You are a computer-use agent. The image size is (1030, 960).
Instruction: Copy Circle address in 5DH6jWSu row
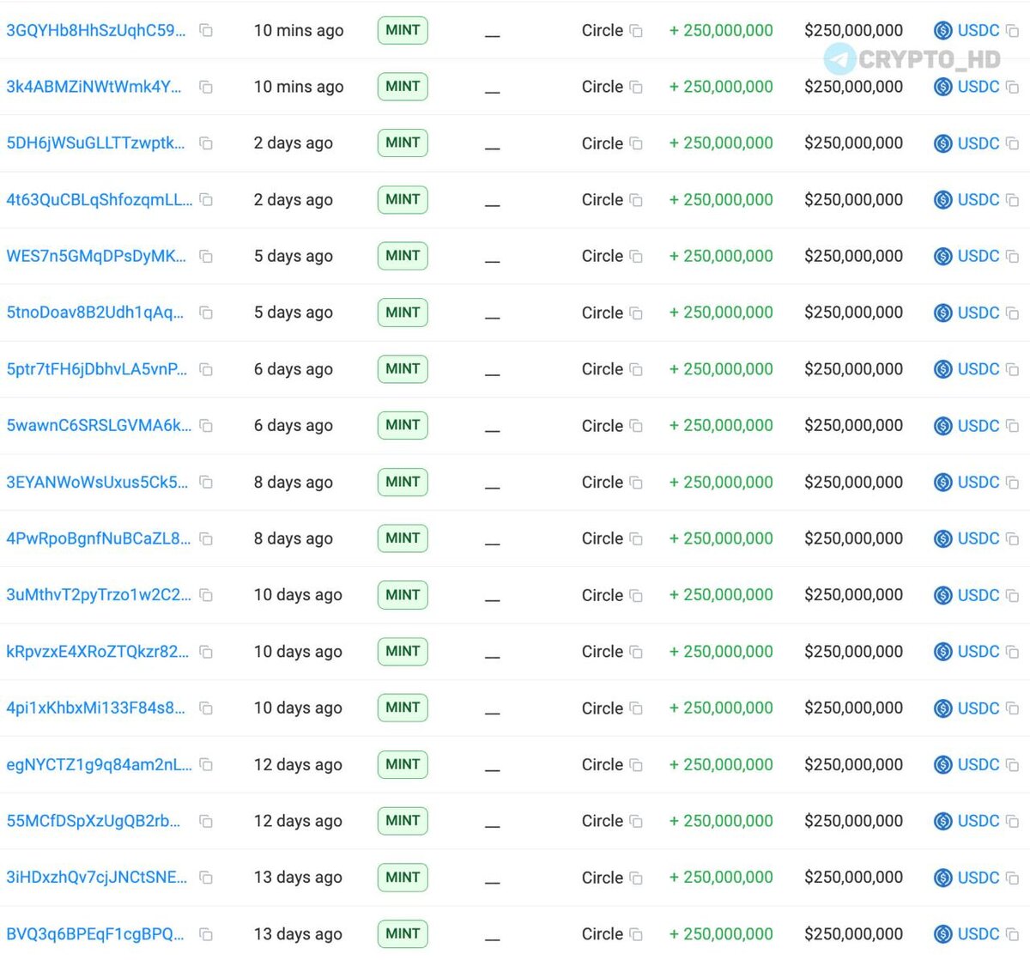pos(636,143)
